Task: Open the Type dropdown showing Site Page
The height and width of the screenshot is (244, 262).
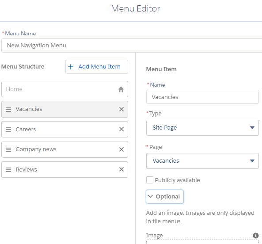Action: (x=202, y=128)
